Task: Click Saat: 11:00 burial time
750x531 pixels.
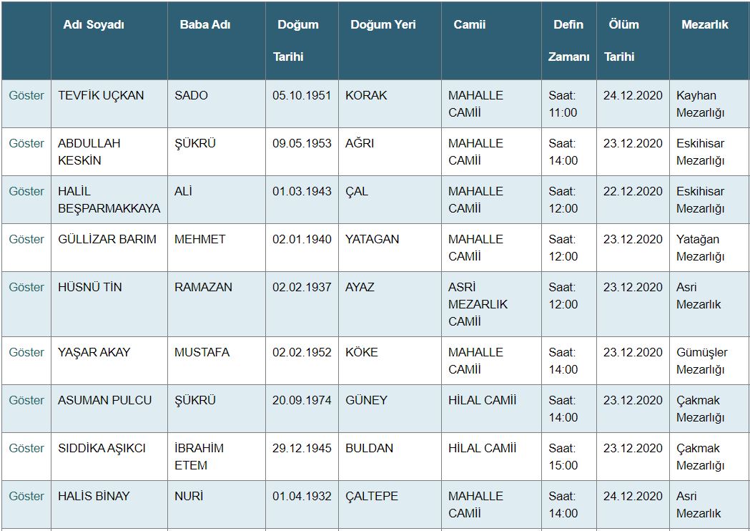Action: coord(563,104)
